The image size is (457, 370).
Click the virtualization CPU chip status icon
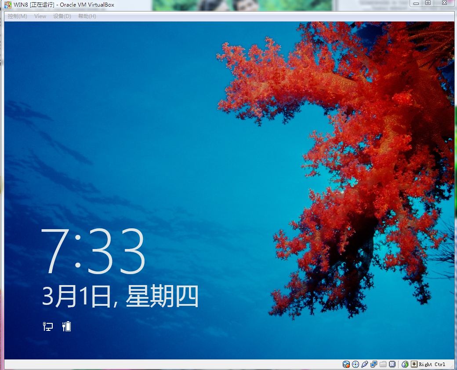(392, 364)
